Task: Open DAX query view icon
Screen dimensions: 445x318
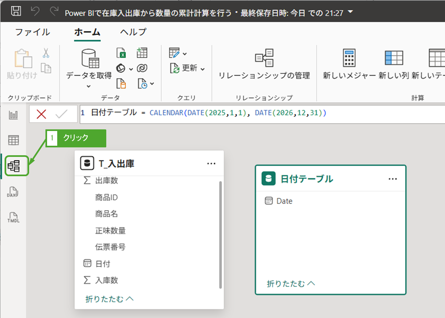Action: (x=13, y=192)
